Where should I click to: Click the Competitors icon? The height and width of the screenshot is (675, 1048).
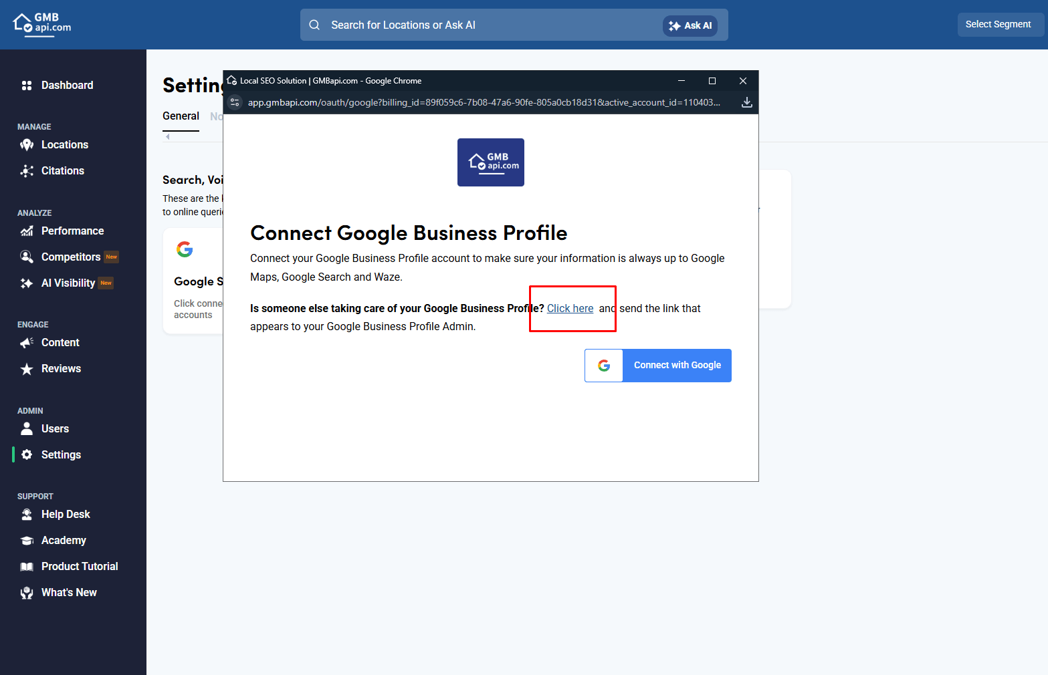27,257
